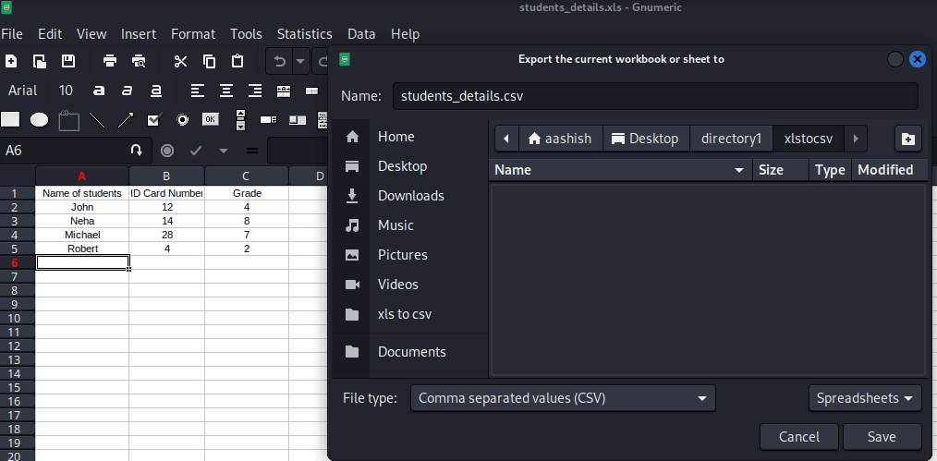Image resolution: width=937 pixels, height=461 pixels.
Task: Open the Data menu
Action: pos(361,34)
